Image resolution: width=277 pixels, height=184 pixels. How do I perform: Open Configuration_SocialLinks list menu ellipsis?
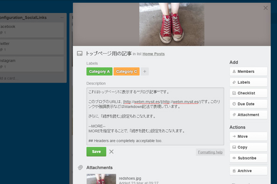tap(62, 17)
